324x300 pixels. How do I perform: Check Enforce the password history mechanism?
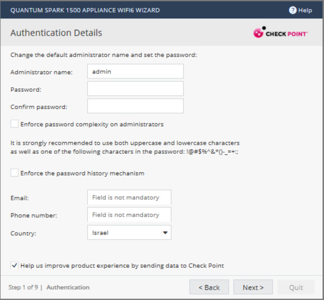[x=14, y=173]
